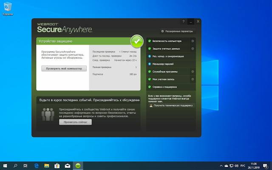272x170 pixels.
Task: Open the taskbar clock and date
Action: (254, 166)
